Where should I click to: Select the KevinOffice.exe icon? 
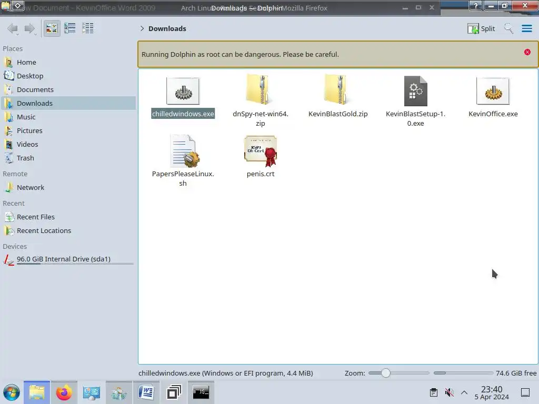click(493, 91)
